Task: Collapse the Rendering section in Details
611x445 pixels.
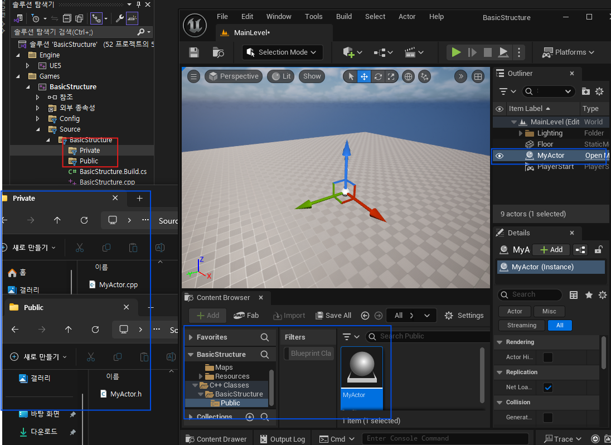Action: [x=500, y=342]
